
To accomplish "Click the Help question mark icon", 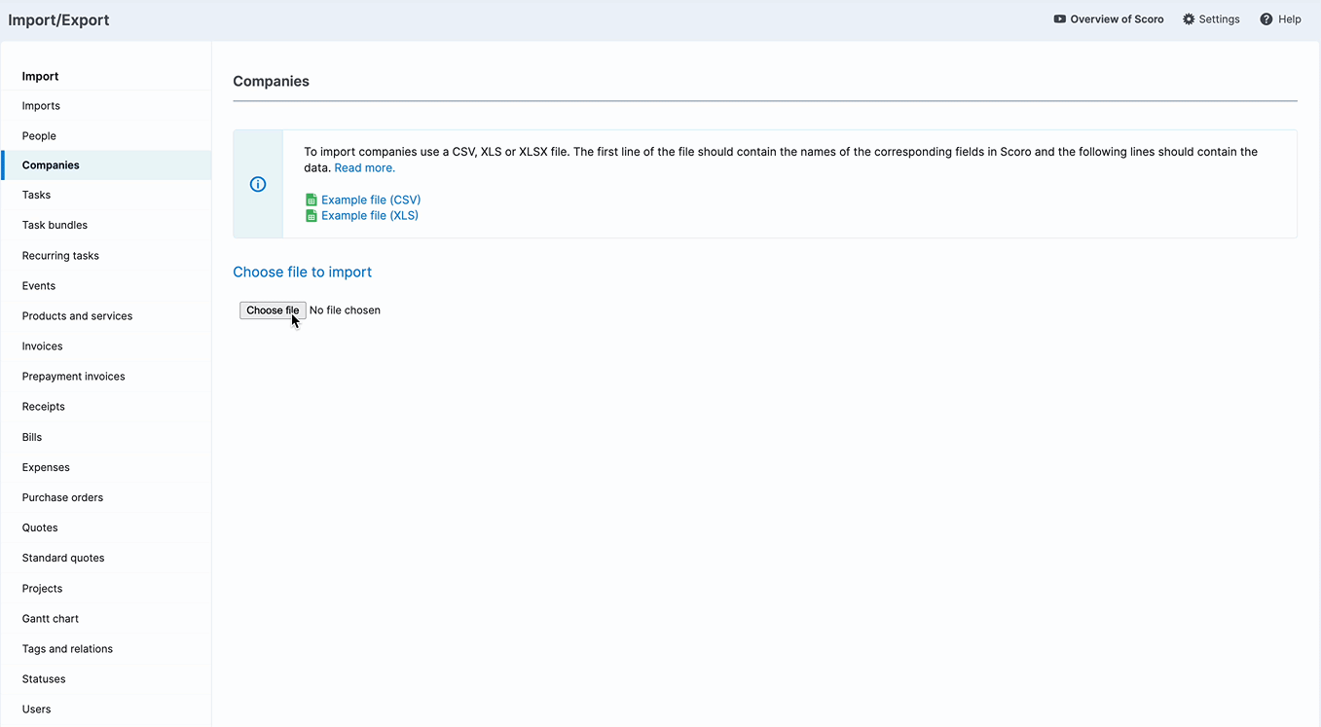I will pos(1266,19).
